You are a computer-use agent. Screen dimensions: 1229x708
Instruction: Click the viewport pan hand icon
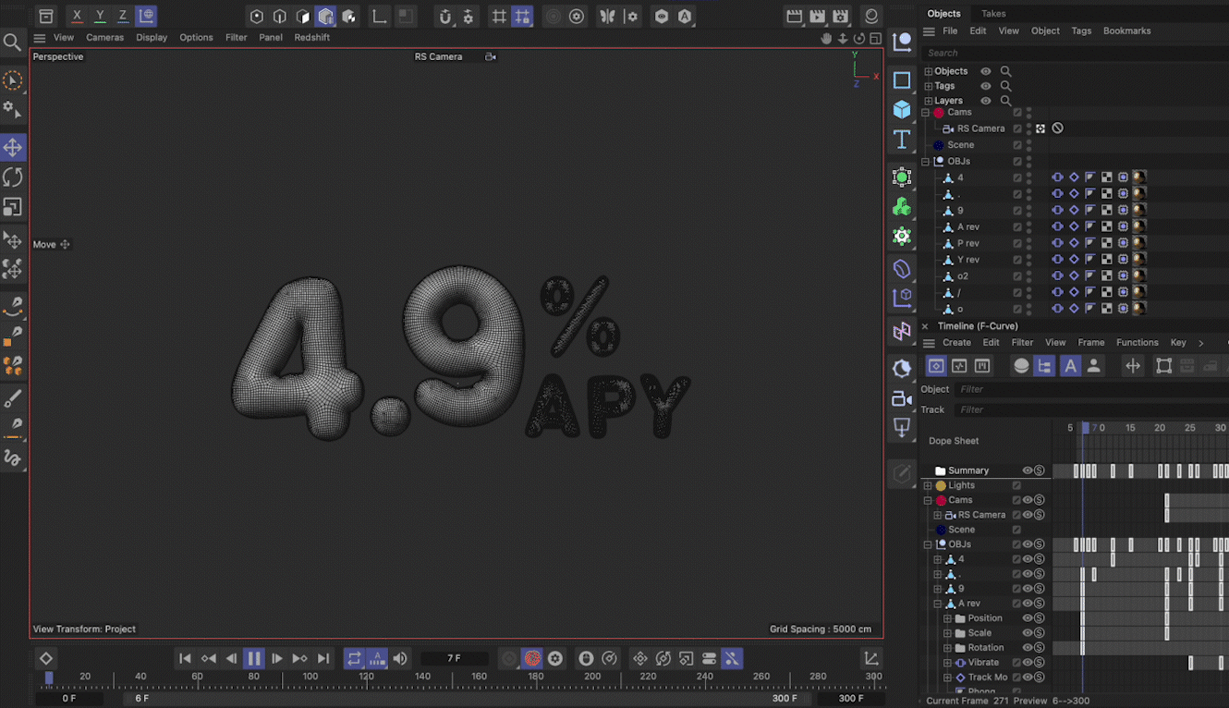click(827, 39)
